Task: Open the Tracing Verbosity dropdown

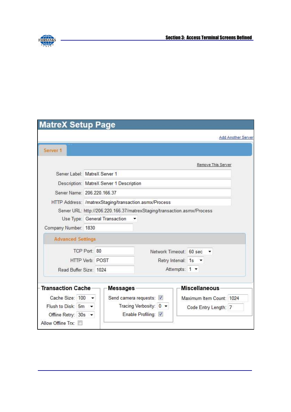Action: tap(163, 306)
